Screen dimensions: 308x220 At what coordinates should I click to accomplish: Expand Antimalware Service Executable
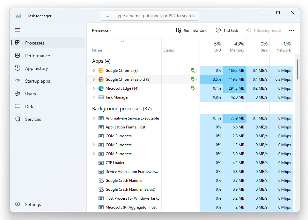[x=94, y=118]
